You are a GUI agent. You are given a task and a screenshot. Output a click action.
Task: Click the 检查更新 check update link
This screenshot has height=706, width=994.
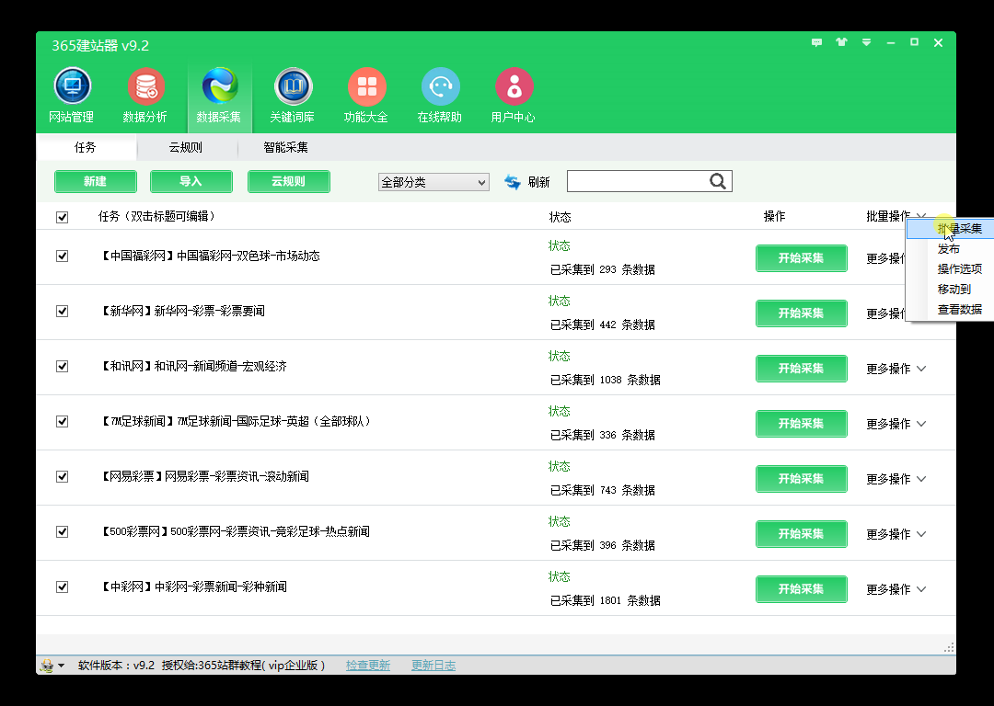pyautogui.click(x=368, y=666)
